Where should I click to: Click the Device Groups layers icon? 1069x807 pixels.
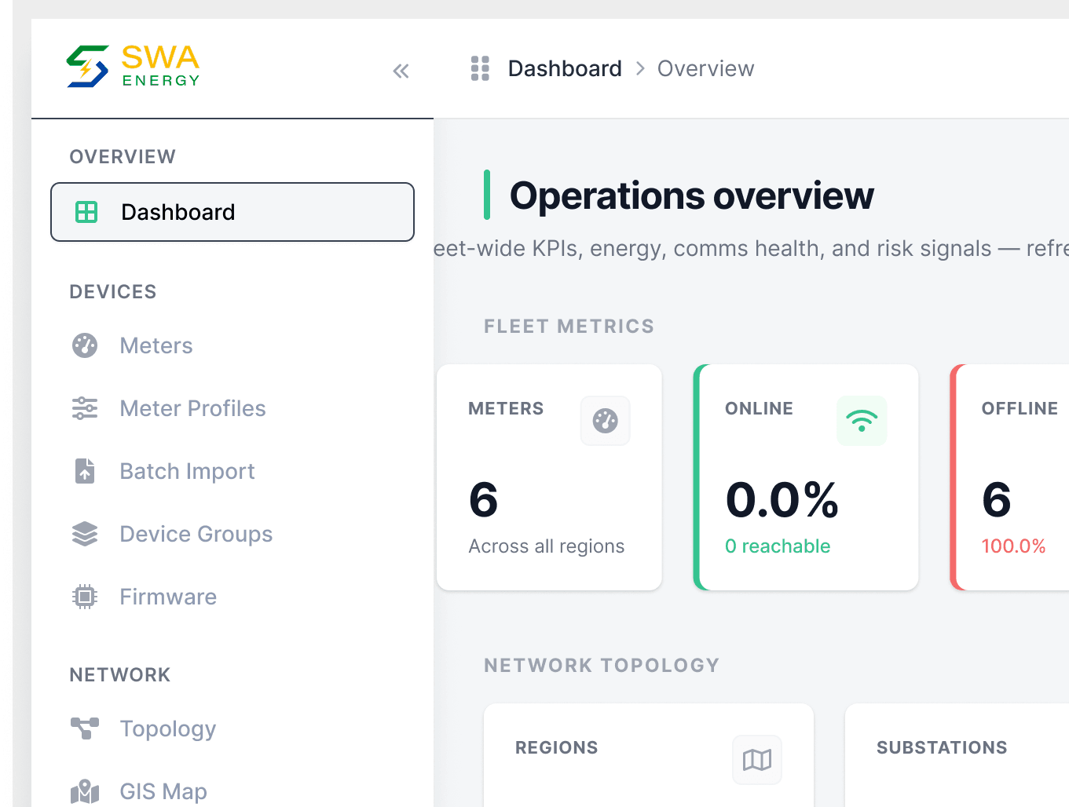click(85, 534)
